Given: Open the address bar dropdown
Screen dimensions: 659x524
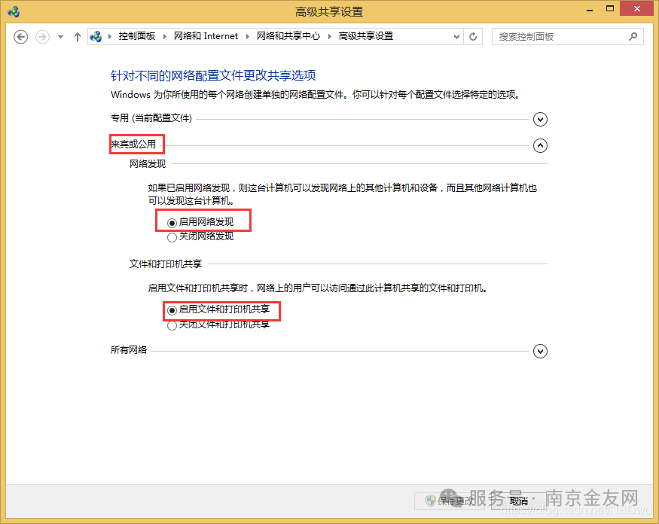Looking at the screenshot, I should (x=455, y=36).
